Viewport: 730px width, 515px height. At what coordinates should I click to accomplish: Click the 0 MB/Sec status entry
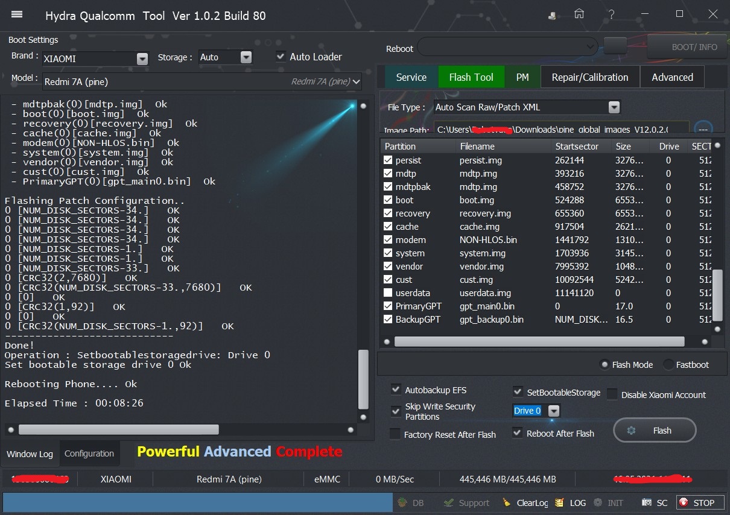(x=395, y=479)
